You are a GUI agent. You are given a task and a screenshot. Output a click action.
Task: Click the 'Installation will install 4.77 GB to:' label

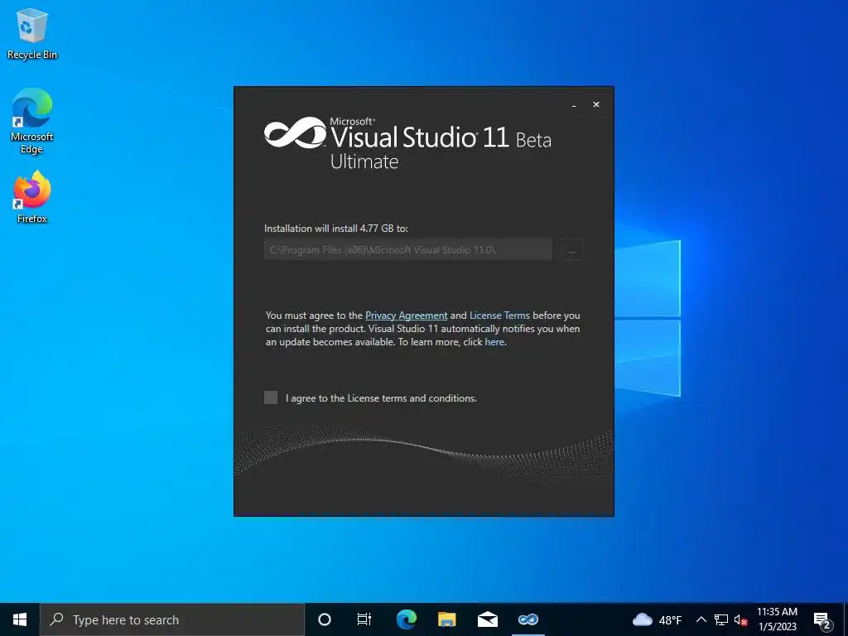[x=336, y=229]
